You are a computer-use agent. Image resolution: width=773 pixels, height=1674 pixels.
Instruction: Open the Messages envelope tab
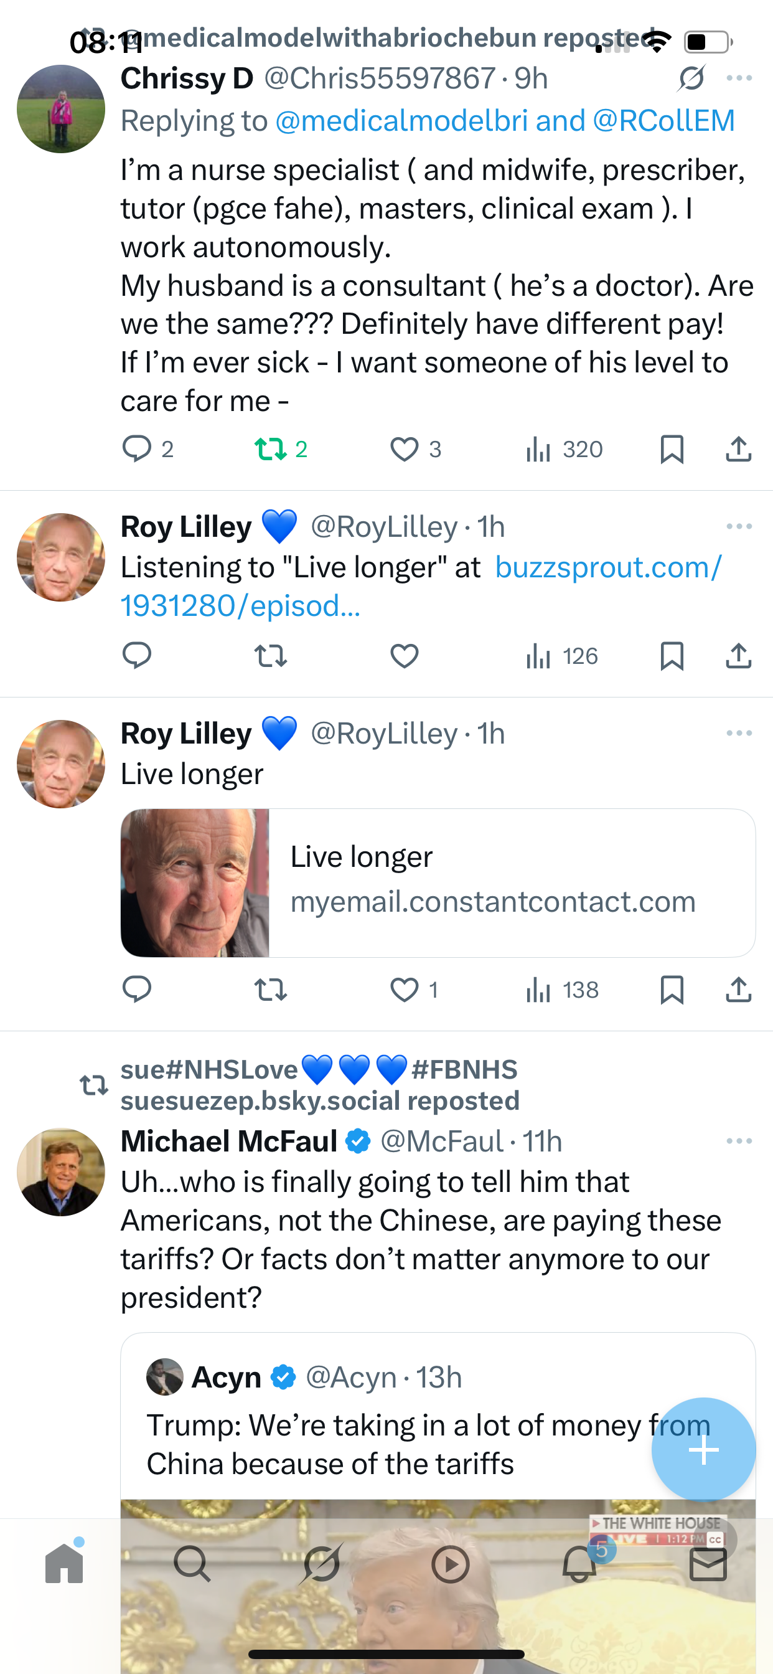tap(708, 1564)
